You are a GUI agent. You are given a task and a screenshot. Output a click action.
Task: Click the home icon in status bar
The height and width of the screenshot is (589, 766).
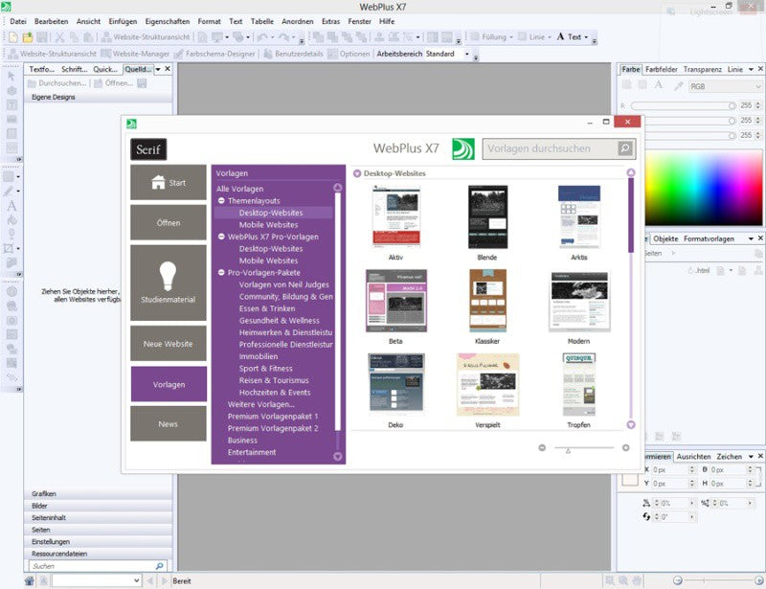[30, 580]
